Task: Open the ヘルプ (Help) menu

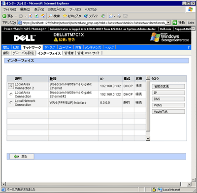Action: pyautogui.click(x=91, y=9)
